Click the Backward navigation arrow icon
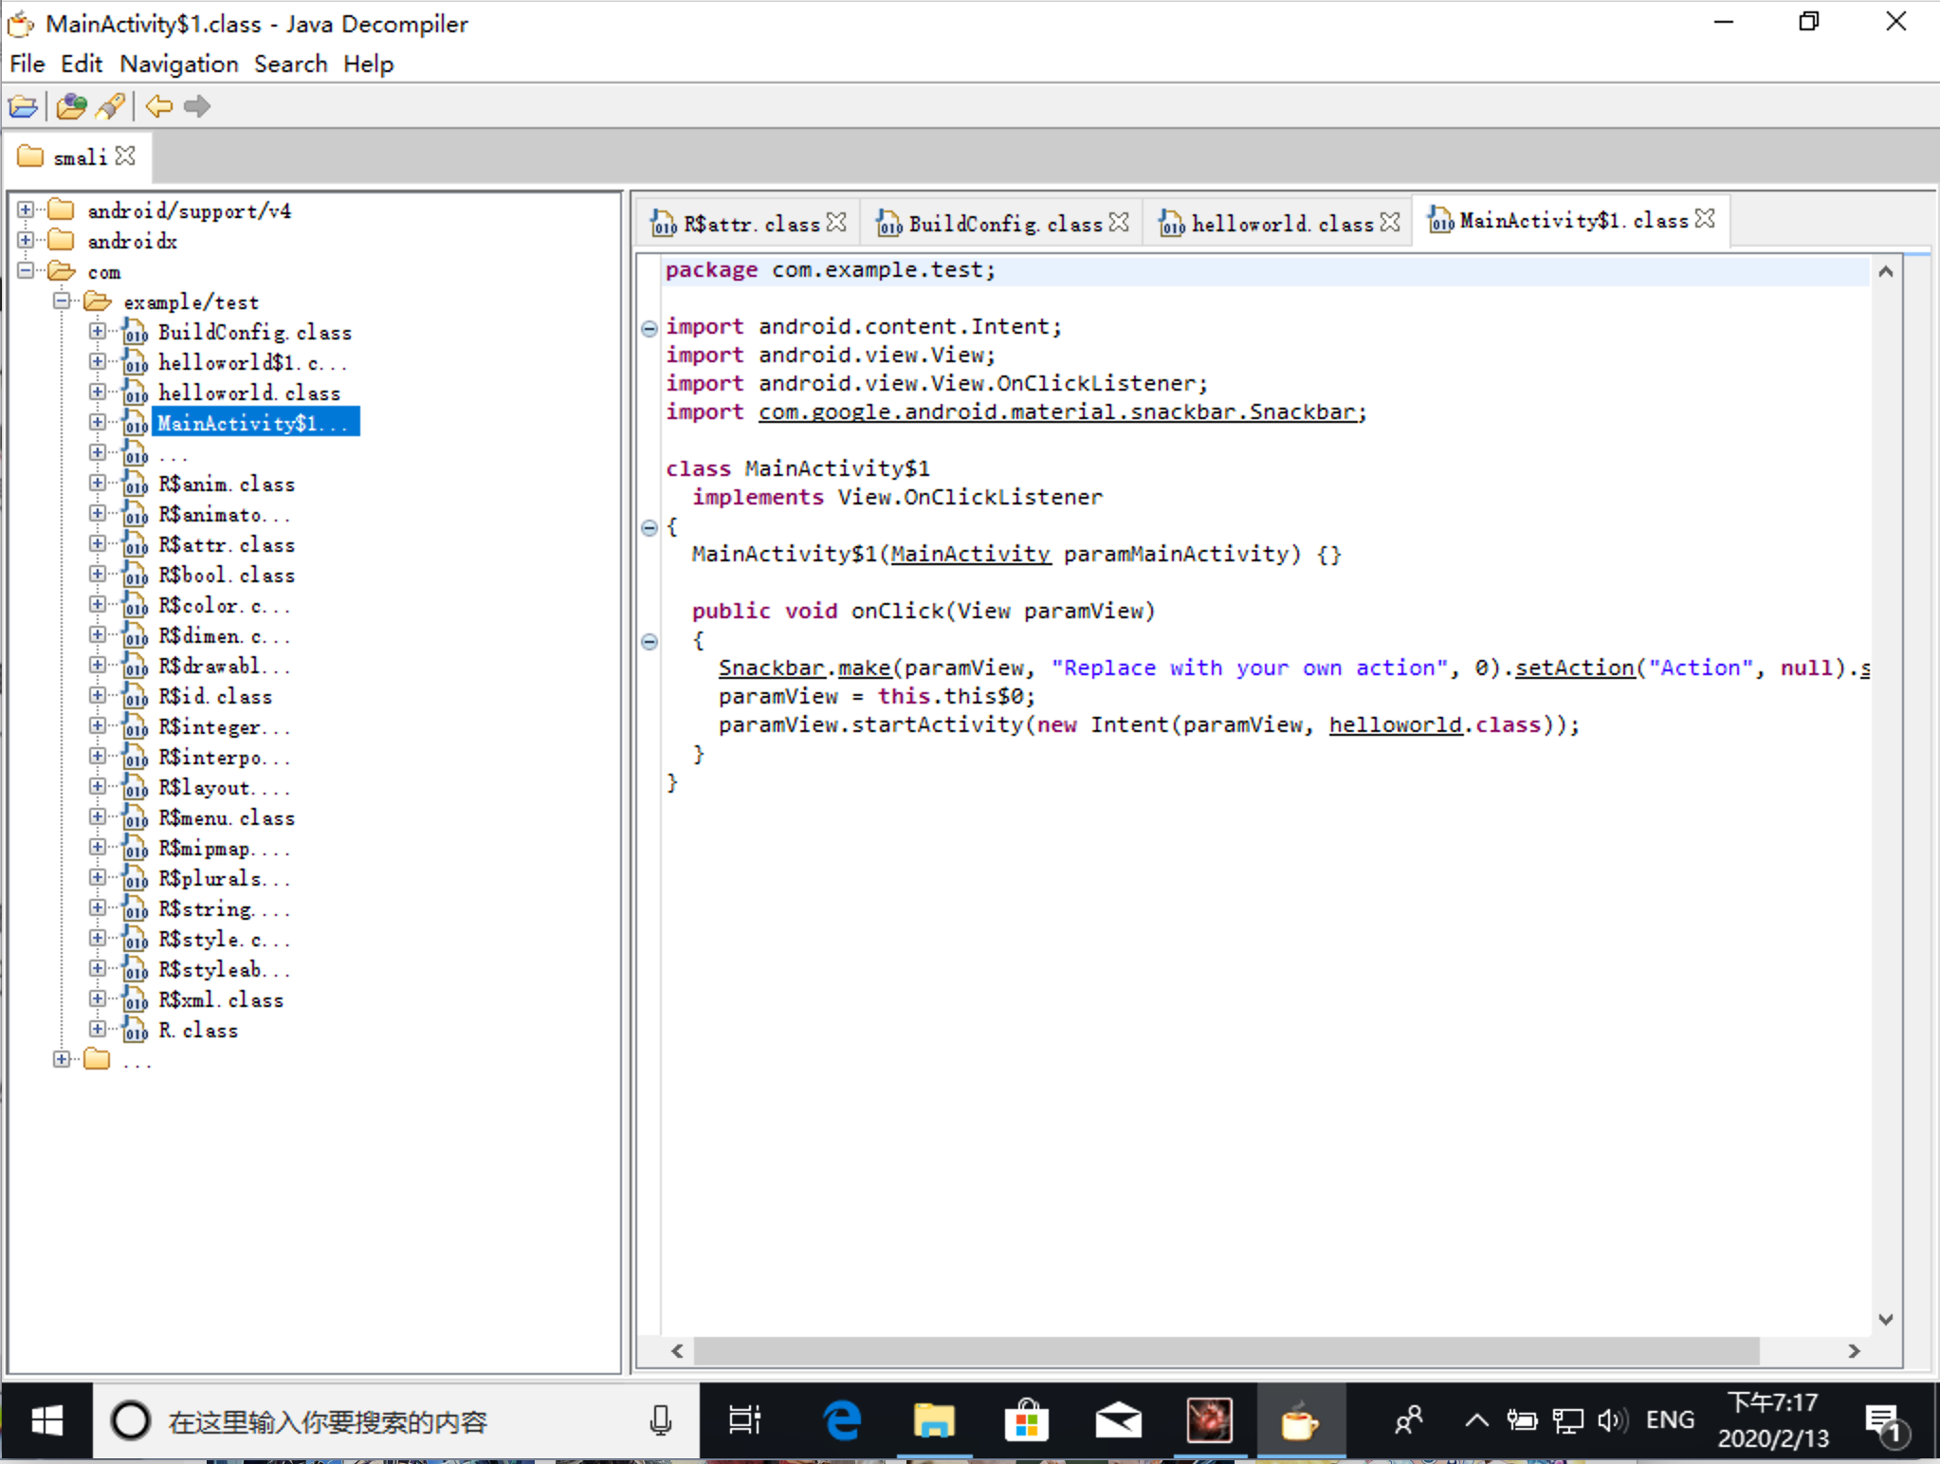Screen dimensions: 1940x1464 (159, 106)
